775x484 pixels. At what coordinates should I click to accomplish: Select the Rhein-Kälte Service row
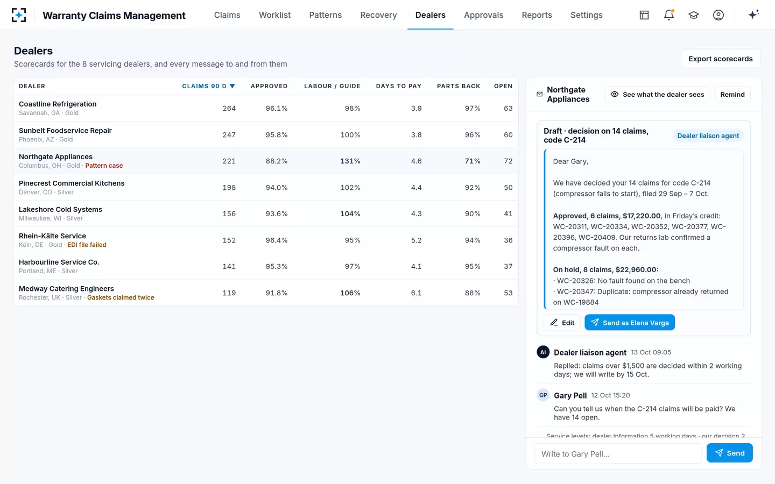click(x=266, y=240)
